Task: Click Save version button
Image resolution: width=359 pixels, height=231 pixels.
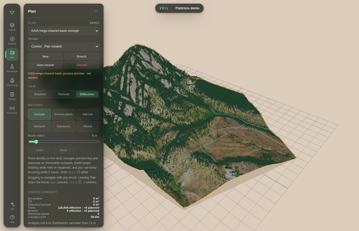Action: click(x=45, y=65)
